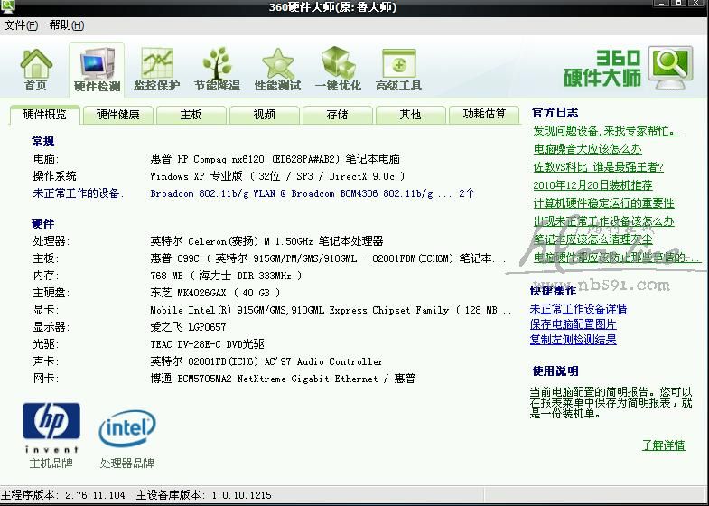
Task: Click the 360硬件大师 logo icon
Action: click(670, 68)
